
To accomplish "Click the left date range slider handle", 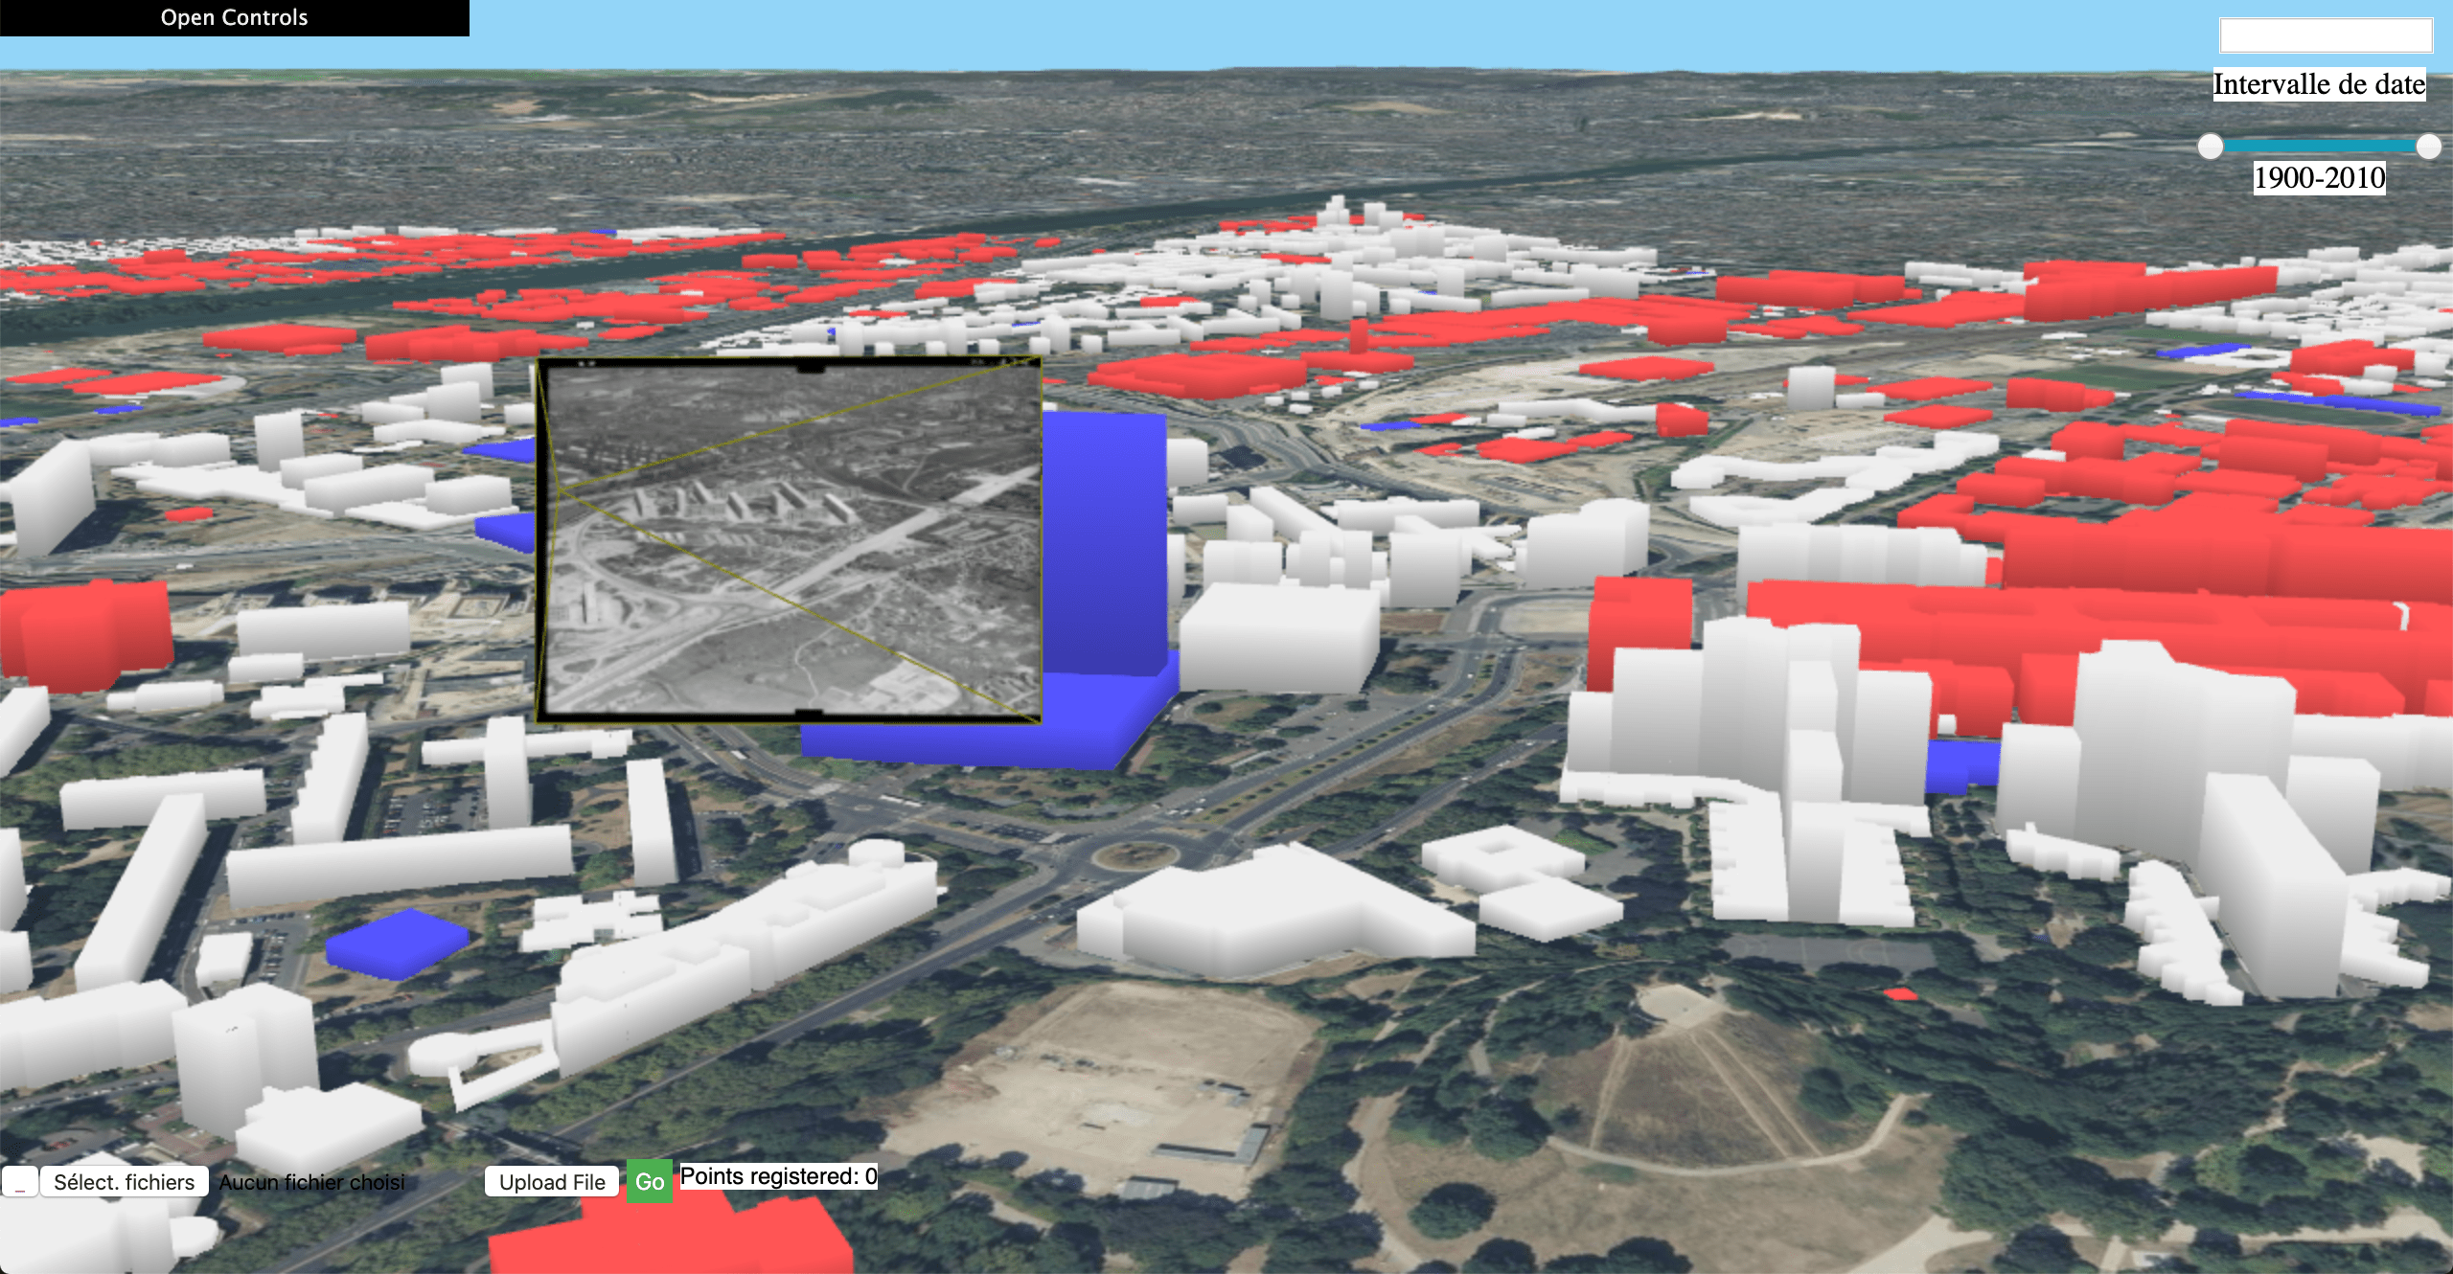I will pos(2210,146).
